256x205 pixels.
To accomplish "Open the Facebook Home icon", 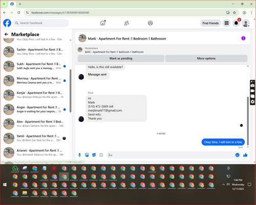I will (102, 23).
